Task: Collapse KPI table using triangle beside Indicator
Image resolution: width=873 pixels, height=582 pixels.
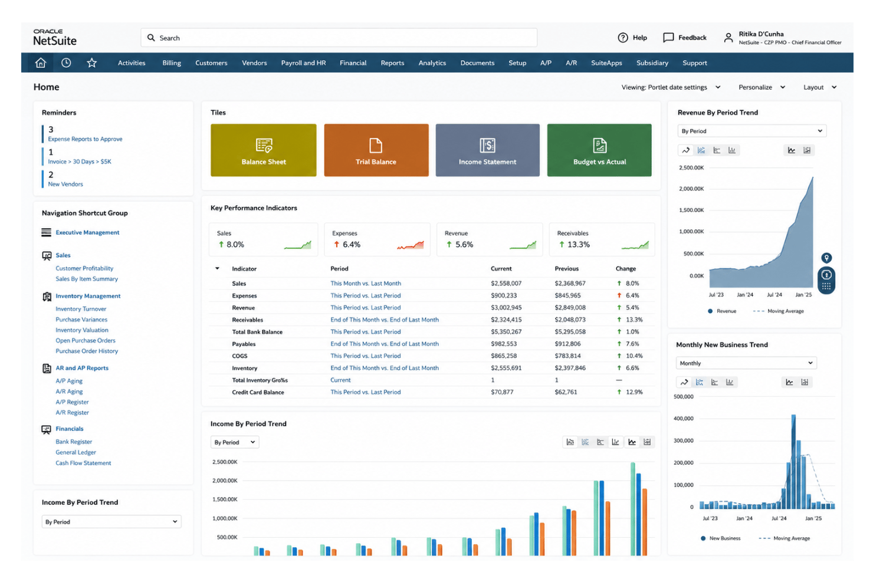Action: (x=217, y=269)
